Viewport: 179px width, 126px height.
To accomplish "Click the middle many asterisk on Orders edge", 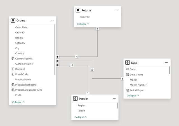I will point(58,61).
